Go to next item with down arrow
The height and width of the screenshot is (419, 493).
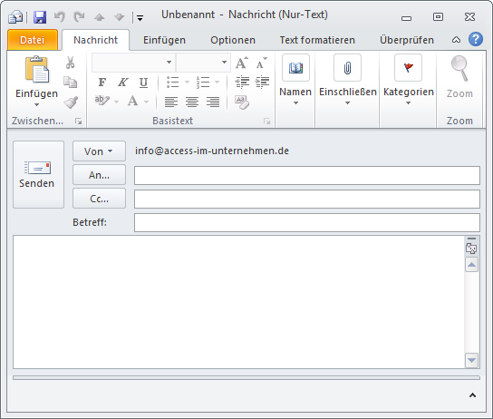(119, 17)
